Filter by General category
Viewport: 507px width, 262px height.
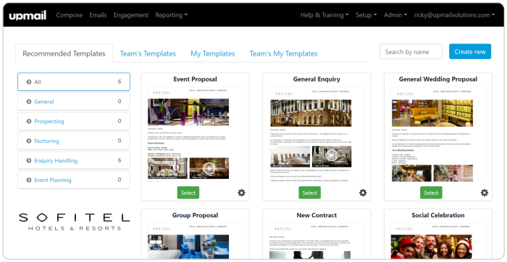coord(74,102)
